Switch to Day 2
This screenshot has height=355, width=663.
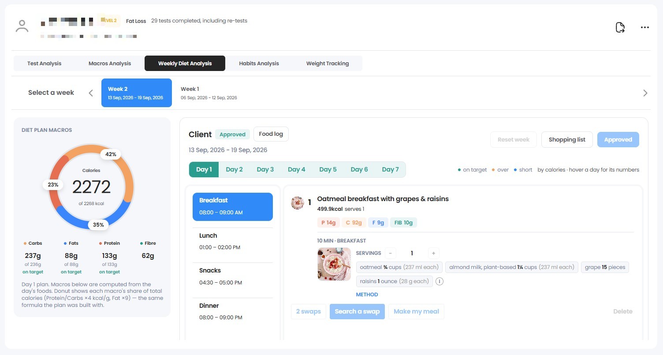(235, 169)
